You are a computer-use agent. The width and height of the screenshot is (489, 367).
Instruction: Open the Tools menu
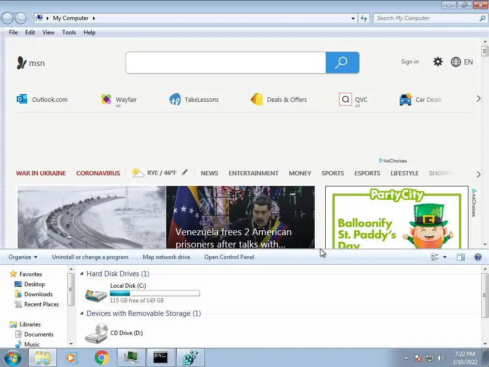[69, 32]
